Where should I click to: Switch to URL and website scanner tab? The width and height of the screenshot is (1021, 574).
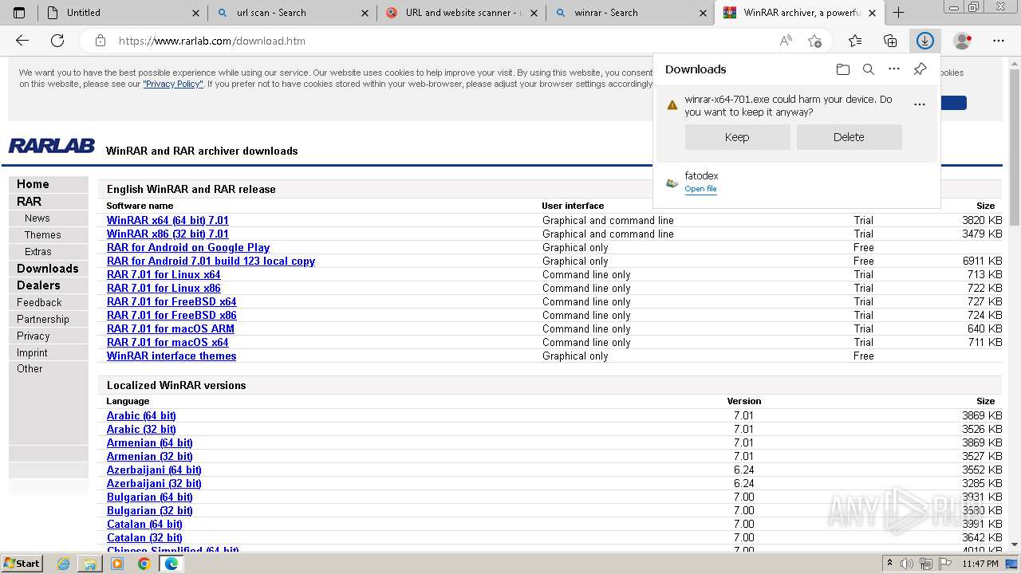pyautogui.click(x=461, y=13)
